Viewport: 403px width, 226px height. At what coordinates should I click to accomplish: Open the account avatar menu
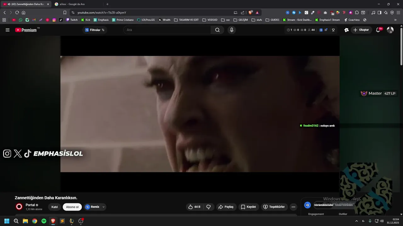pos(390,30)
